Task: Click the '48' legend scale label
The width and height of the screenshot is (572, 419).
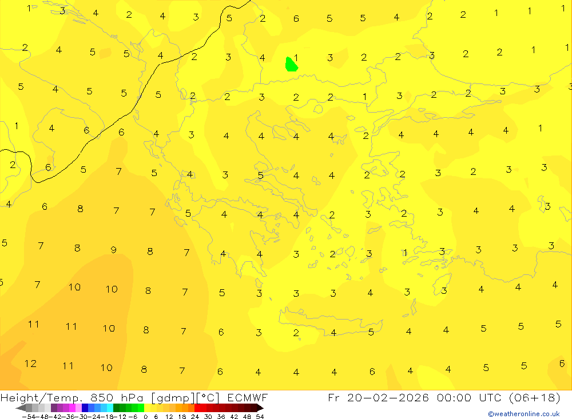Action: [247, 417]
